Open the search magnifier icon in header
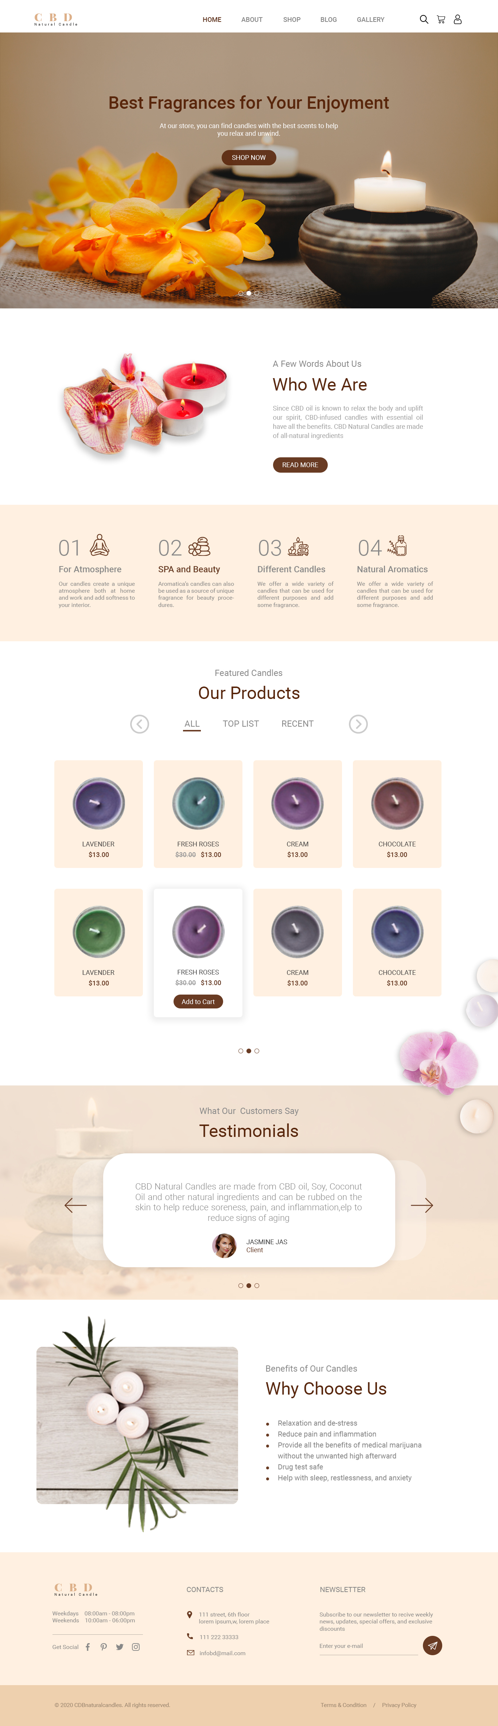The height and width of the screenshot is (1726, 498). 424,19
